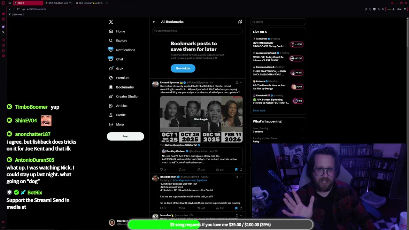
Task: Open browser easy setup menu icon
Action: tap(405, 9)
